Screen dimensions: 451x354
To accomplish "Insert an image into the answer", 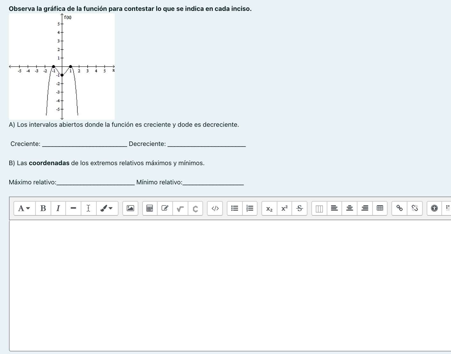I will [130, 208].
